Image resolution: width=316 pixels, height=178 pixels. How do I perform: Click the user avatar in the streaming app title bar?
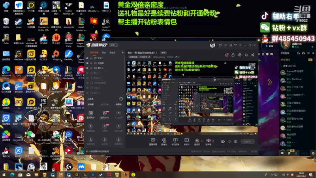tap(213, 45)
